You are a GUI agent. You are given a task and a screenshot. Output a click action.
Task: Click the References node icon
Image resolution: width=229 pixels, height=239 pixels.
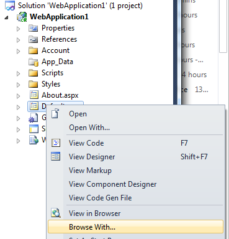33,39
